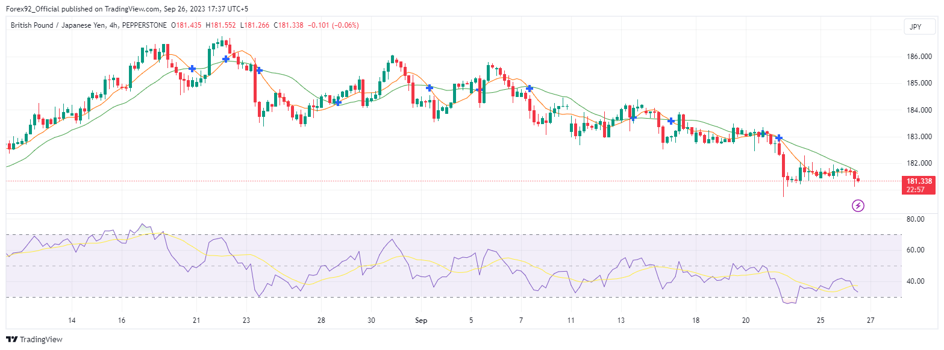Image resolution: width=944 pixels, height=350 pixels.
Task: Click the 80.00 RSI scale level
Action: click(x=916, y=219)
